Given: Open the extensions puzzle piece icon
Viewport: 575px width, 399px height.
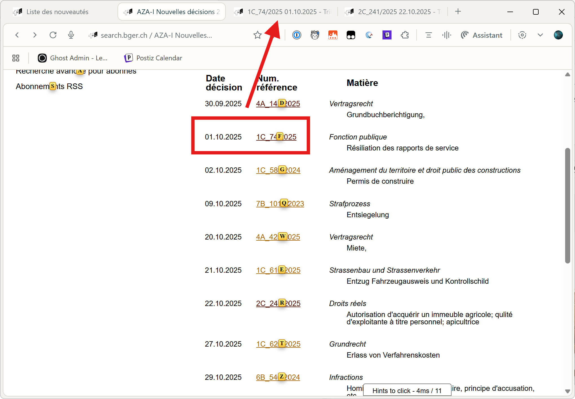Looking at the screenshot, I should [405, 35].
